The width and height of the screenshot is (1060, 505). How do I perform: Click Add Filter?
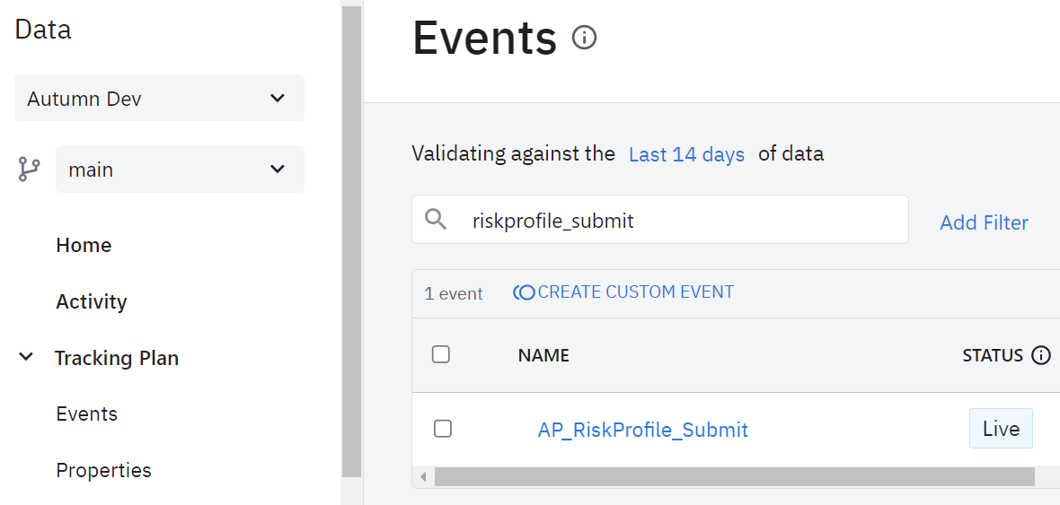[x=984, y=222]
